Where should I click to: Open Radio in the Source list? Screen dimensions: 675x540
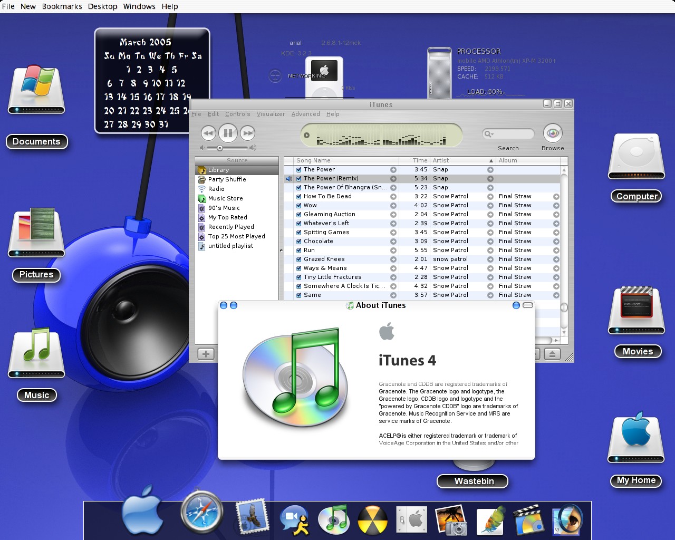tap(216, 189)
